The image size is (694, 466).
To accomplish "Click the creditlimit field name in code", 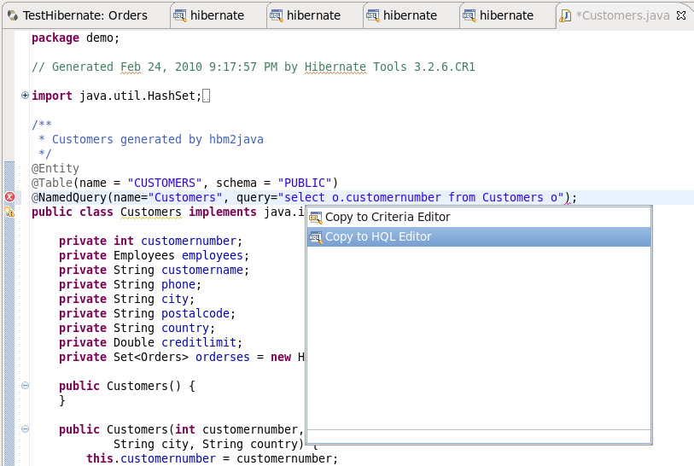I will (199, 342).
